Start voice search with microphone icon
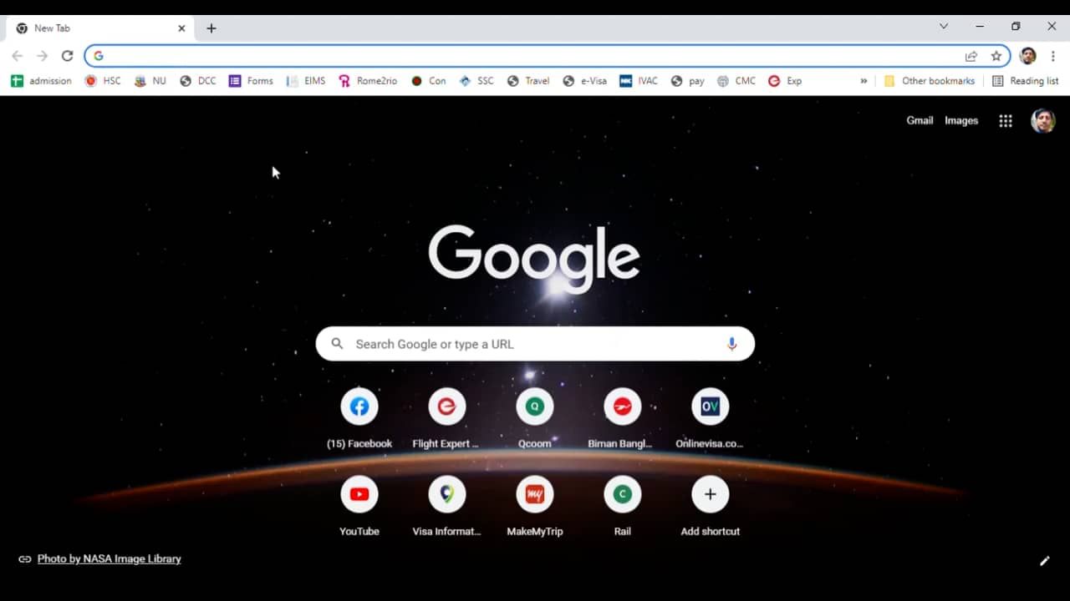The image size is (1070, 601). click(731, 344)
